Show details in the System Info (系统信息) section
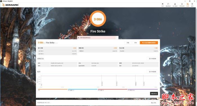The height and width of the screenshot is (106, 197). pyautogui.click(x=153, y=59)
